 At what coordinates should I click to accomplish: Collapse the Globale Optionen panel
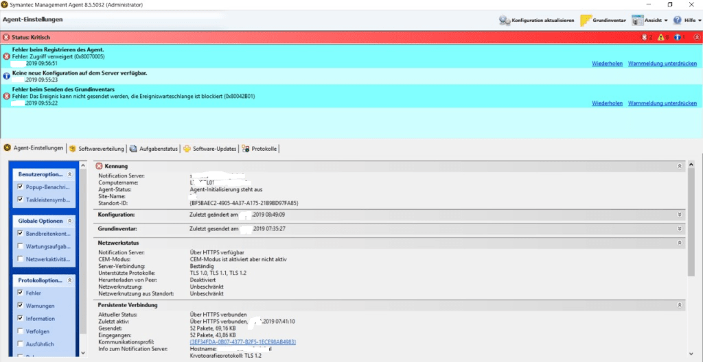pos(69,221)
